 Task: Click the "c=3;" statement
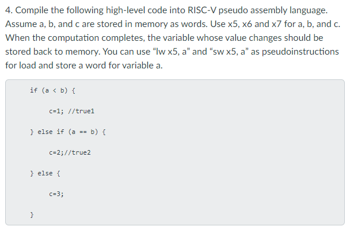click(56, 194)
